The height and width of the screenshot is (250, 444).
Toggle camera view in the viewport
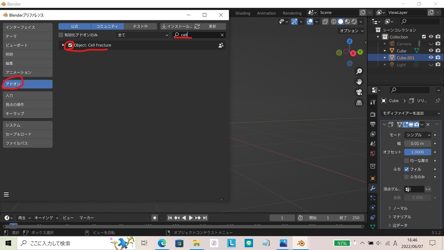[x=359, y=92]
